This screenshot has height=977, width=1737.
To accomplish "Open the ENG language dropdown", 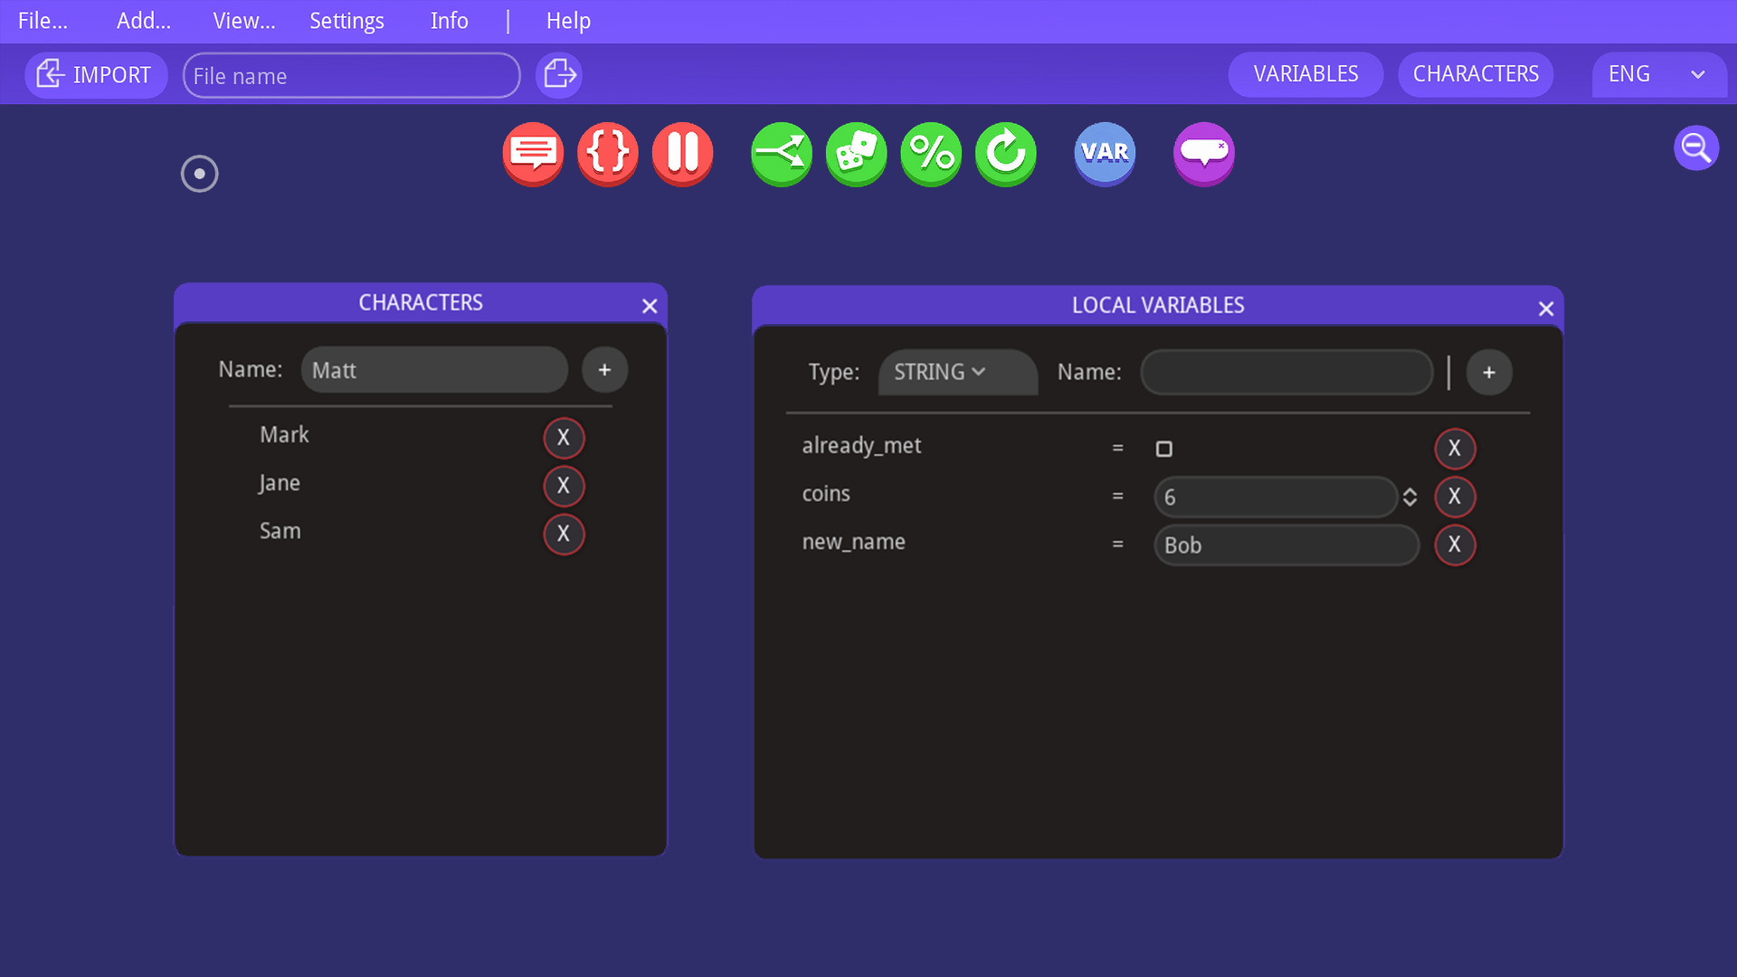I will point(1658,74).
